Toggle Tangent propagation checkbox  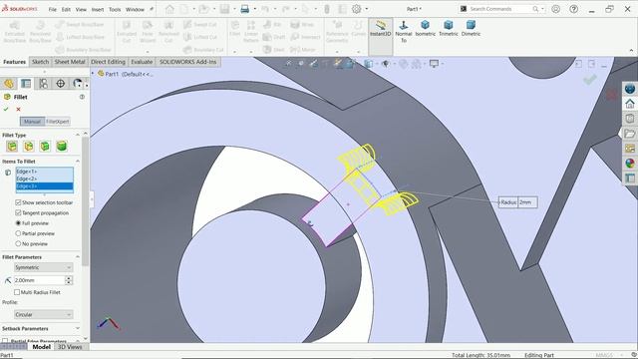coord(18,212)
